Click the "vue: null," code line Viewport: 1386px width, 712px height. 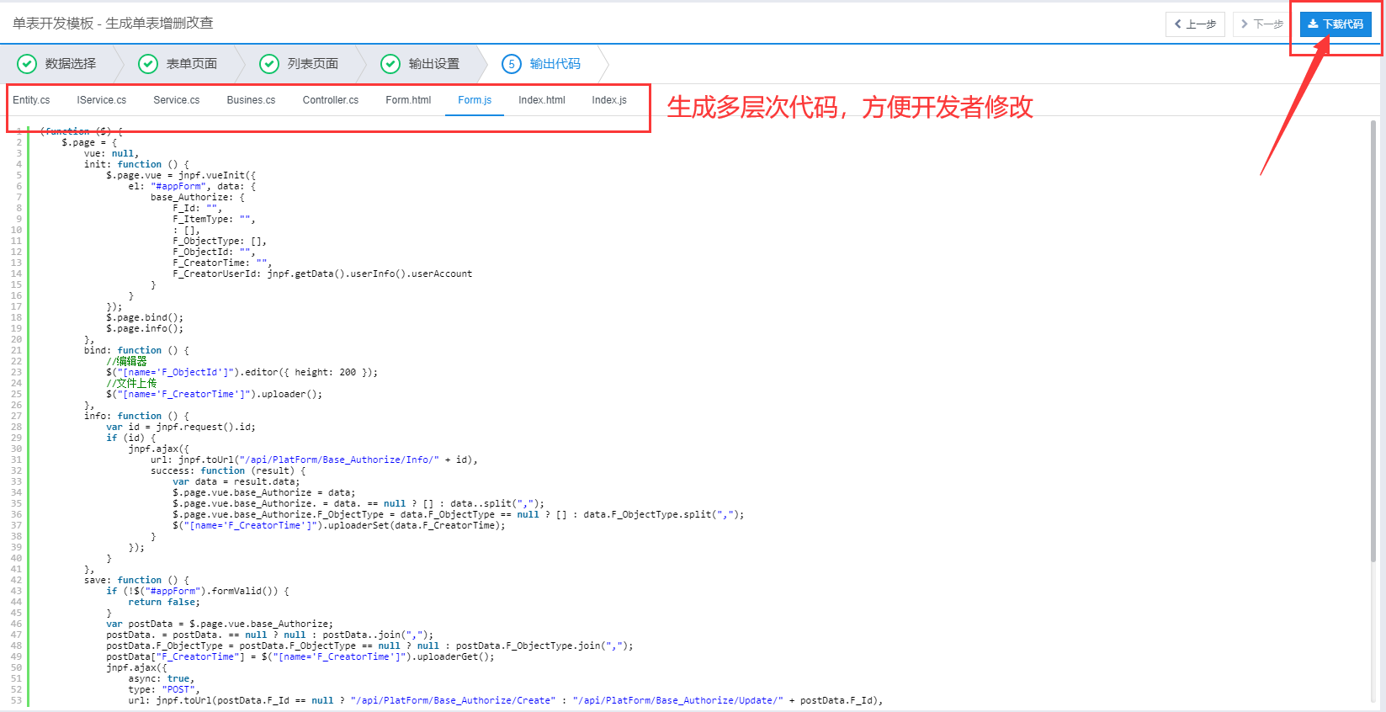[x=111, y=154]
